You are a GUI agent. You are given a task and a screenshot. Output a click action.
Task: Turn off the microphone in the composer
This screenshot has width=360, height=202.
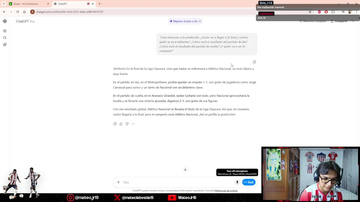[x=237, y=182]
